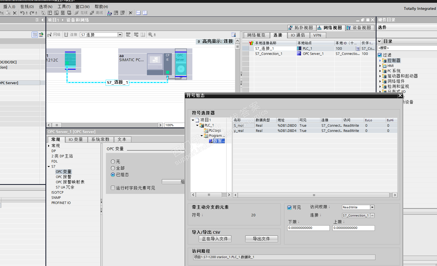The height and width of the screenshot is (266, 437).
Task: Select the S_real row in symbol table
Action: click(x=315, y=125)
